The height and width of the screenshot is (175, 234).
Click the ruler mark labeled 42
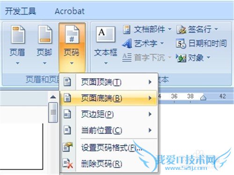pos(223,96)
